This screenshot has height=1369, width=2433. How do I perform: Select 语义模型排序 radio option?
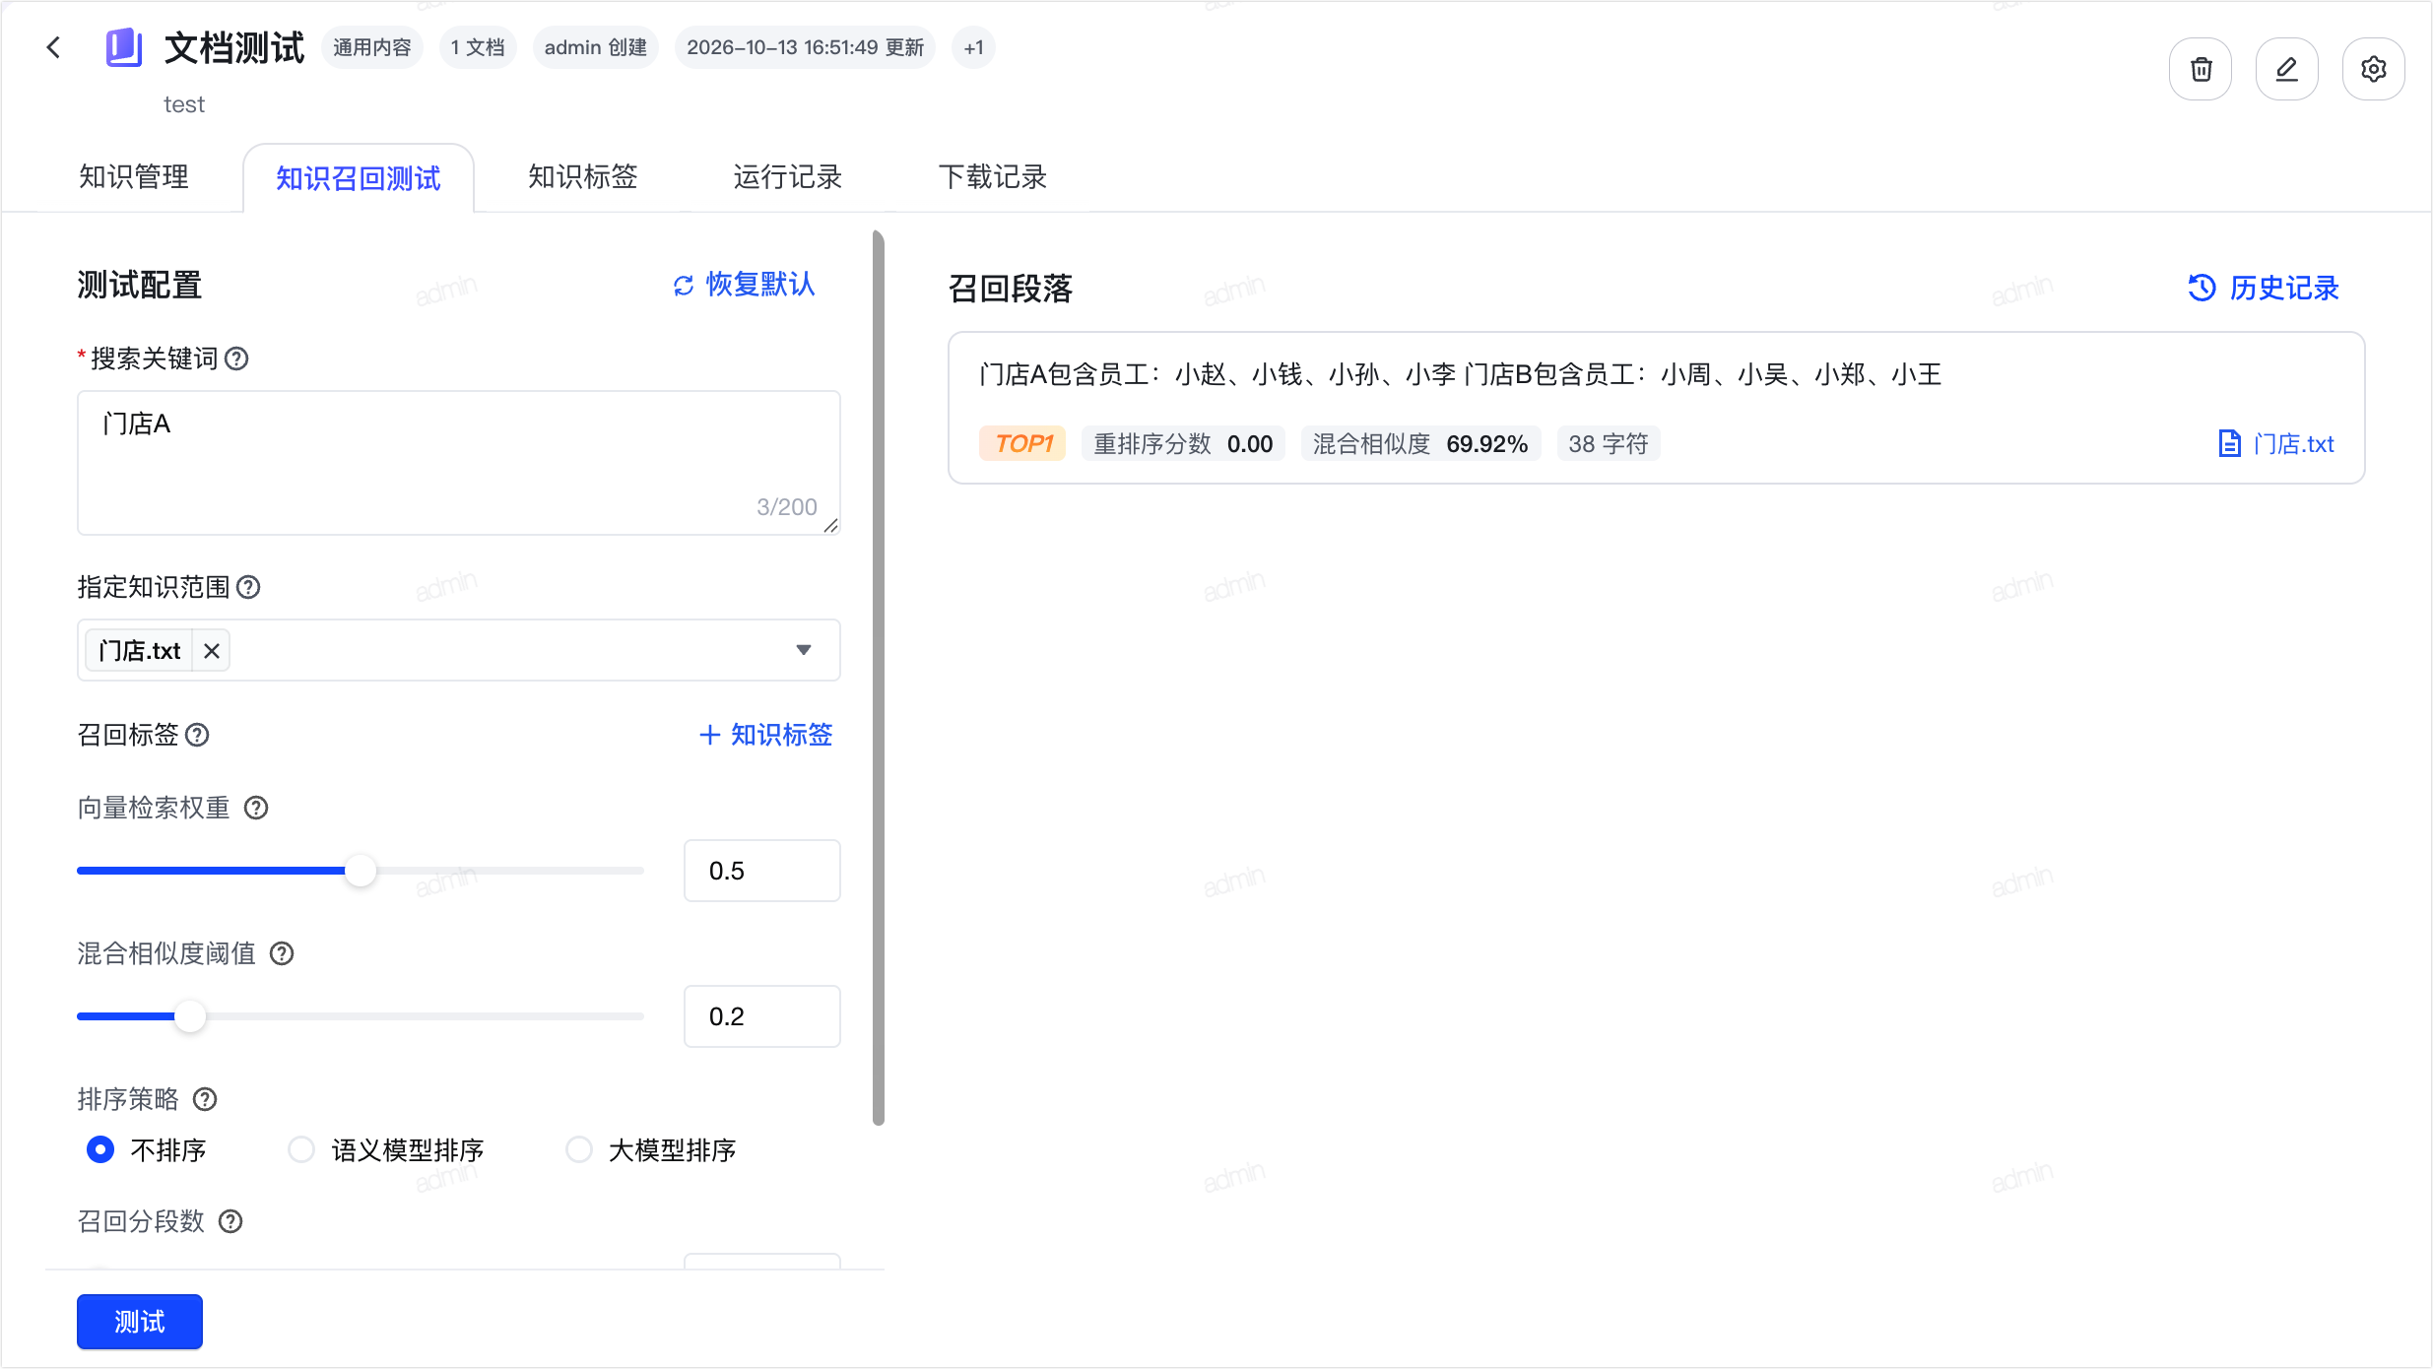(301, 1149)
